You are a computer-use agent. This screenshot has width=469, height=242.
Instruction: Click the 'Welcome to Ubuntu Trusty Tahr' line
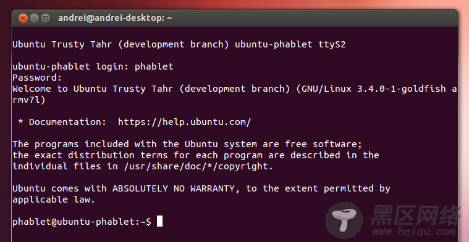point(235,89)
